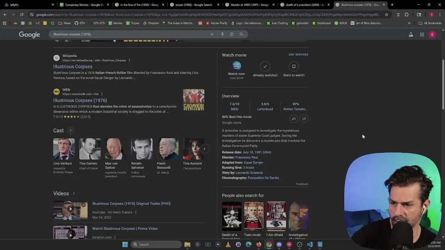Open the All Bookmarks folder
Viewport: 445px width, 250px height.
430,23
